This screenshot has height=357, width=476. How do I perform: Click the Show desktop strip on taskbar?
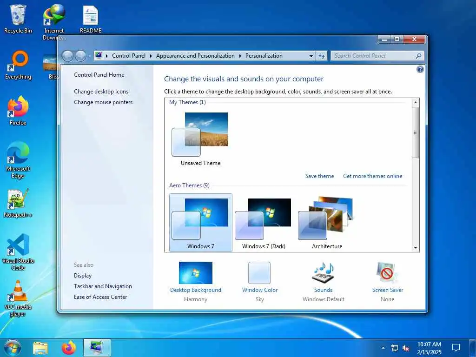point(473,348)
